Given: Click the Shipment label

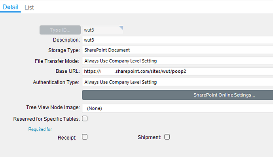Looking at the screenshot, I should pos(150,137).
